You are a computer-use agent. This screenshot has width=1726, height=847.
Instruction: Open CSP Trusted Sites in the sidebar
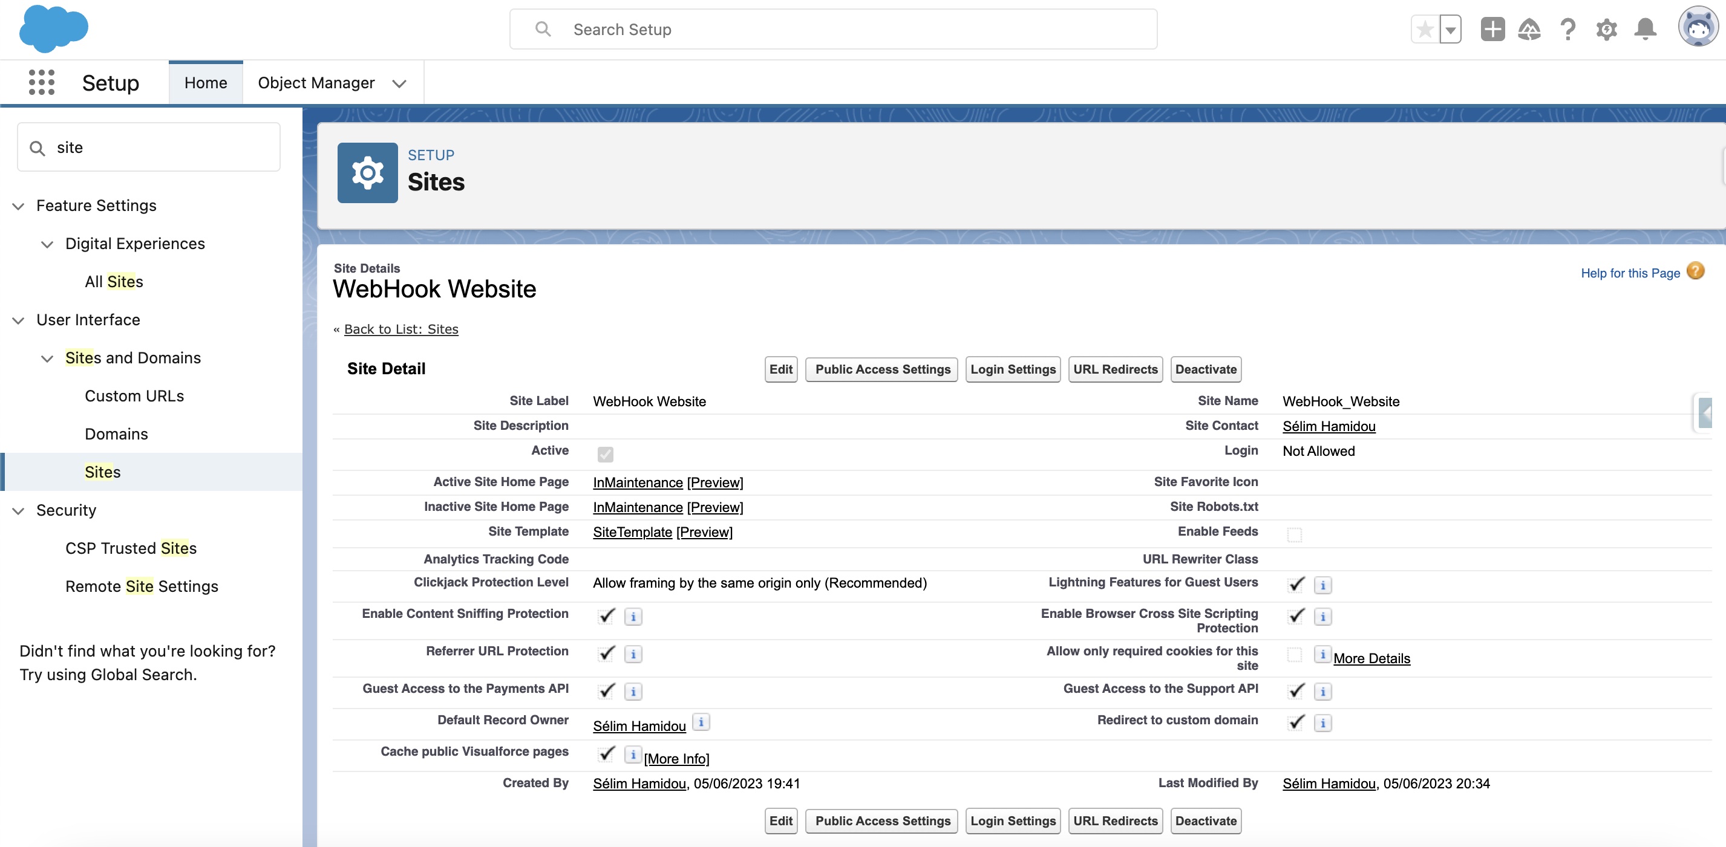tap(131, 548)
